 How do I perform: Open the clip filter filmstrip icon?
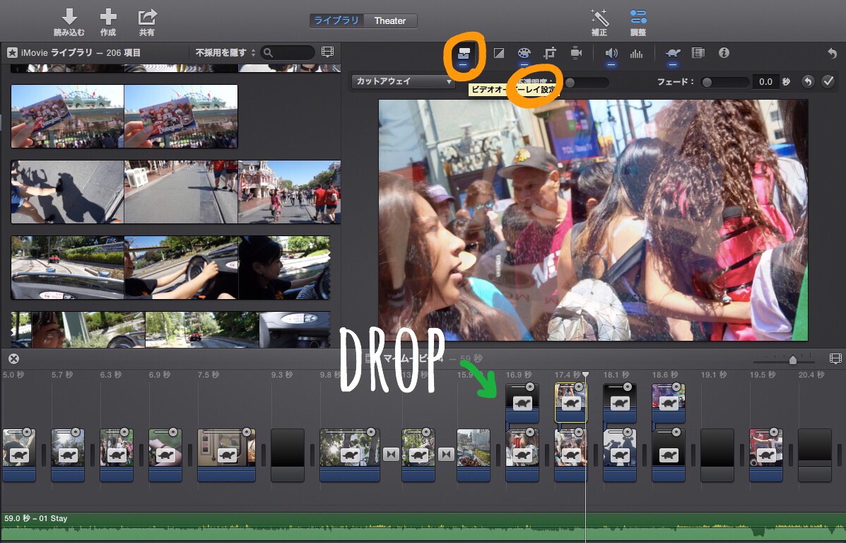point(698,53)
